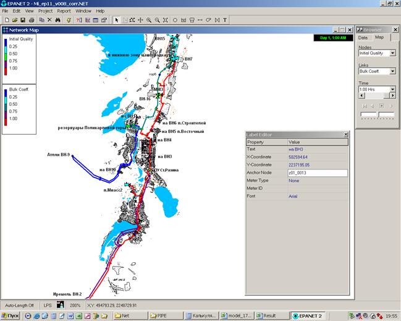Choose the Select Object arrow tool

(117, 20)
